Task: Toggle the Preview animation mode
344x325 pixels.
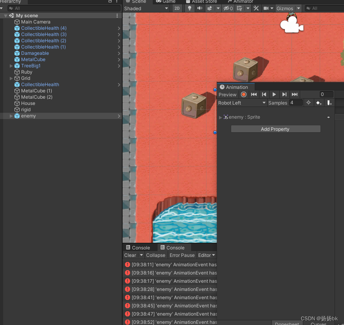Action: tap(227, 94)
